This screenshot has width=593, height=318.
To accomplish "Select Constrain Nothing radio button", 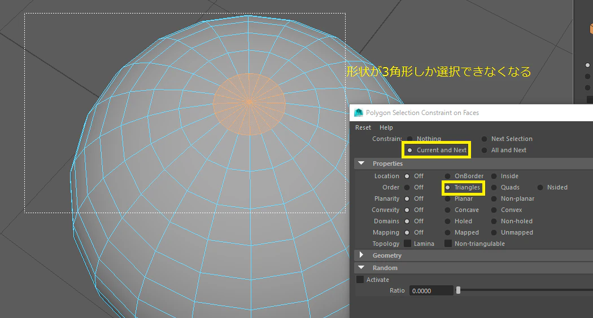I will (x=409, y=139).
